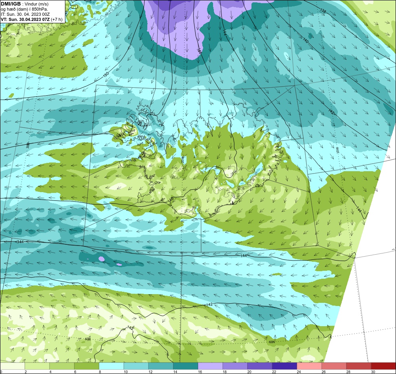The width and height of the screenshot is (396, 374).
Task: Click the 10–12 m/s legend swatch
Action: [x=136, y=366]
